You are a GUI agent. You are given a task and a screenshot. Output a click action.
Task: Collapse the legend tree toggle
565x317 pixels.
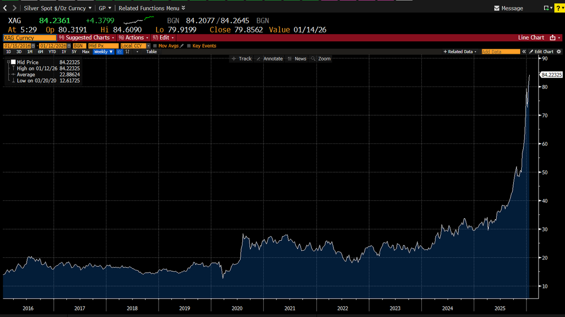[x=8, y=62]
